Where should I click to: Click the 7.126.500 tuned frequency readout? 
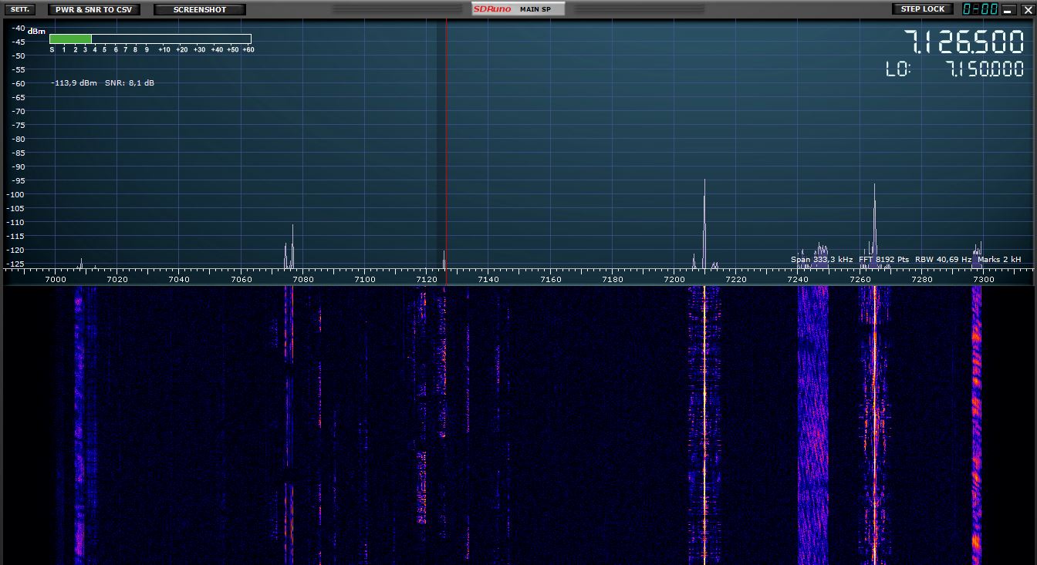click(x=964, y=42)
